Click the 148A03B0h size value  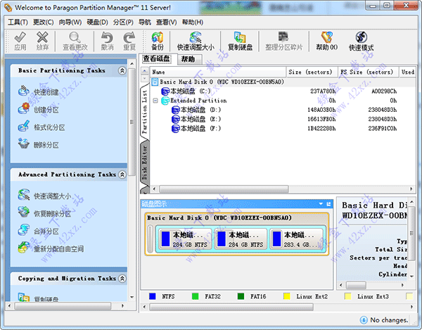click(321, 110)
